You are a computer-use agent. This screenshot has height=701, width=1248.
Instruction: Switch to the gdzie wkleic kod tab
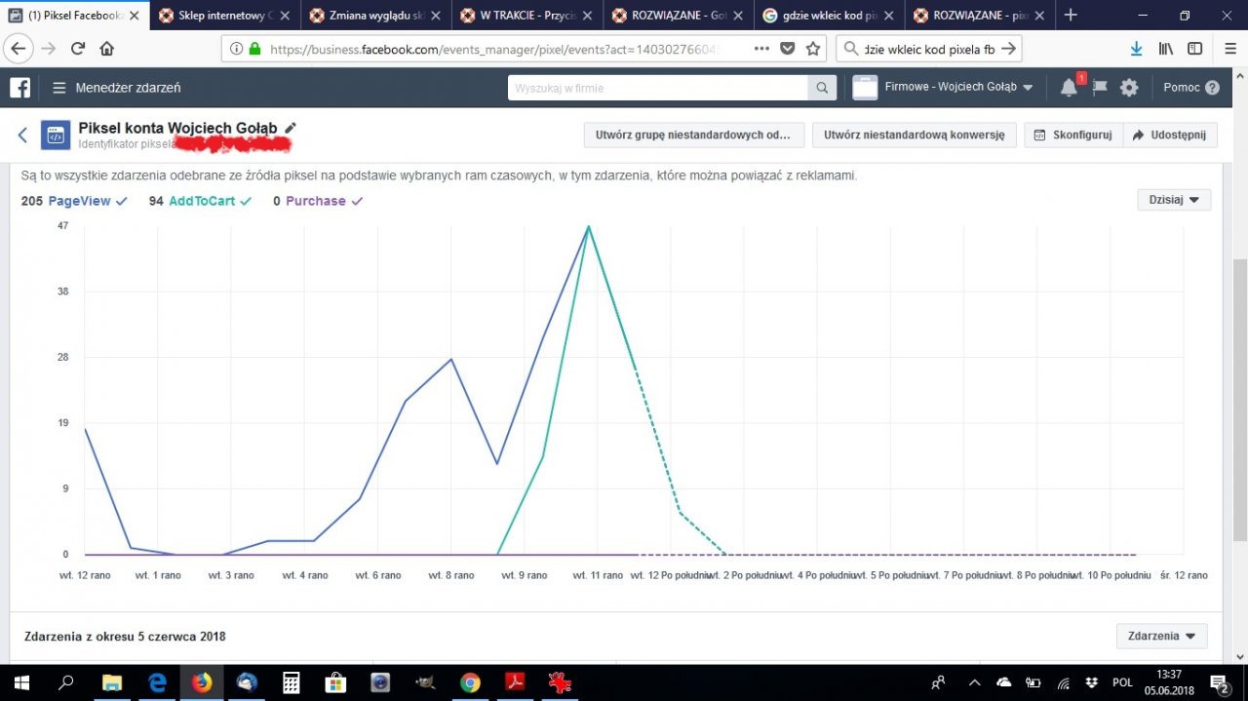827,15
